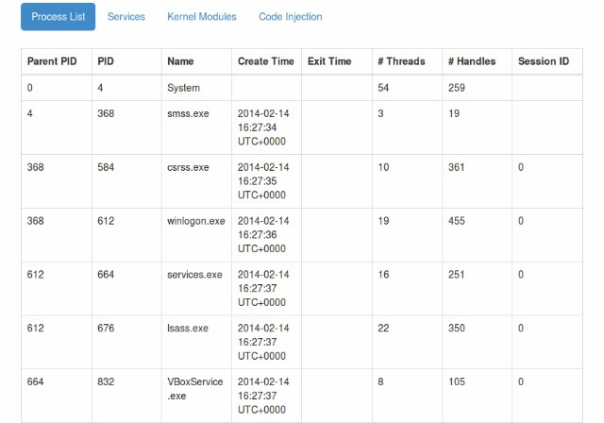Select the winlogon.exe process name
604x423 pixels.
pyautogui.click(x=196, y=221)
